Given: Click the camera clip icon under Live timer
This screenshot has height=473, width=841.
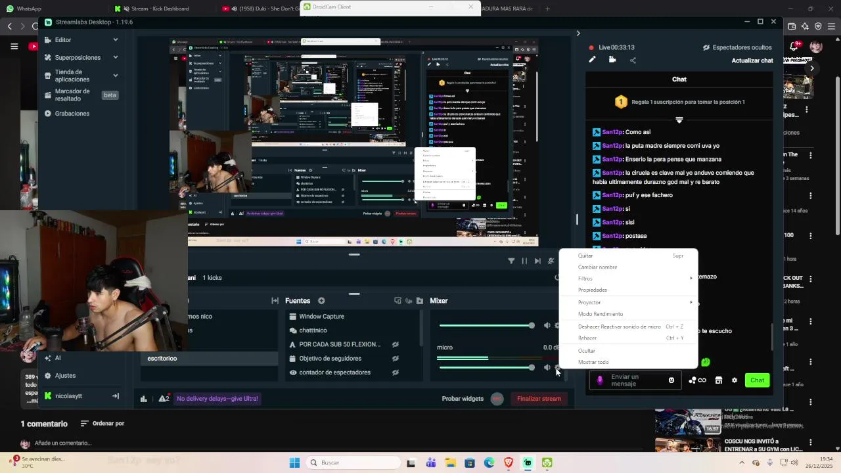Looking at the screenshot, I should pos(612,60).
